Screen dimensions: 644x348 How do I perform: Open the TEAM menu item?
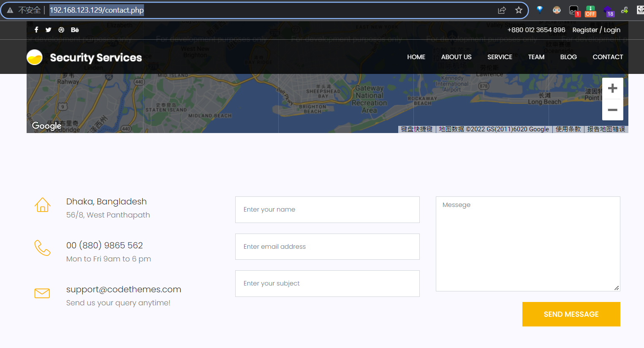point(536,57)
